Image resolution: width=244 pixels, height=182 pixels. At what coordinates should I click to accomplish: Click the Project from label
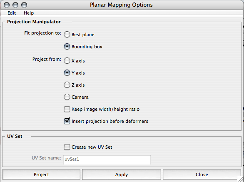point(47,59)
